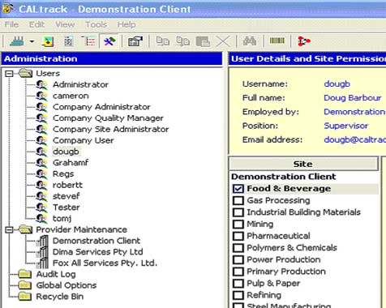Click the user icon beside Grahamf
This screenshot has width=386, height=308.
coord(41,163)
